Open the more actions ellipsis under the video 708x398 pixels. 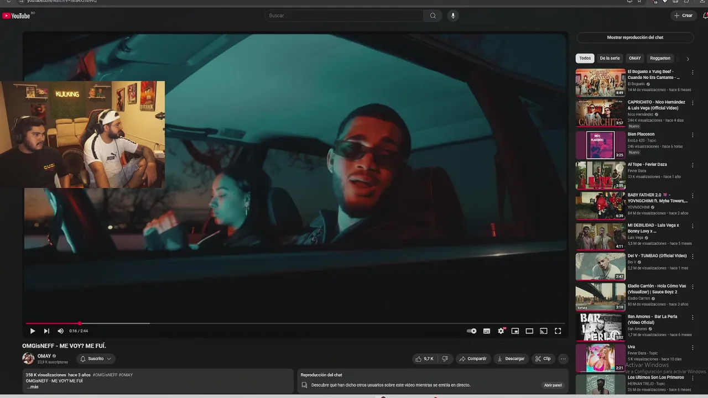point(563,359)
